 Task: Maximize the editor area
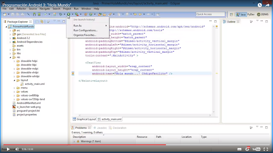click(x=215, y=21)
